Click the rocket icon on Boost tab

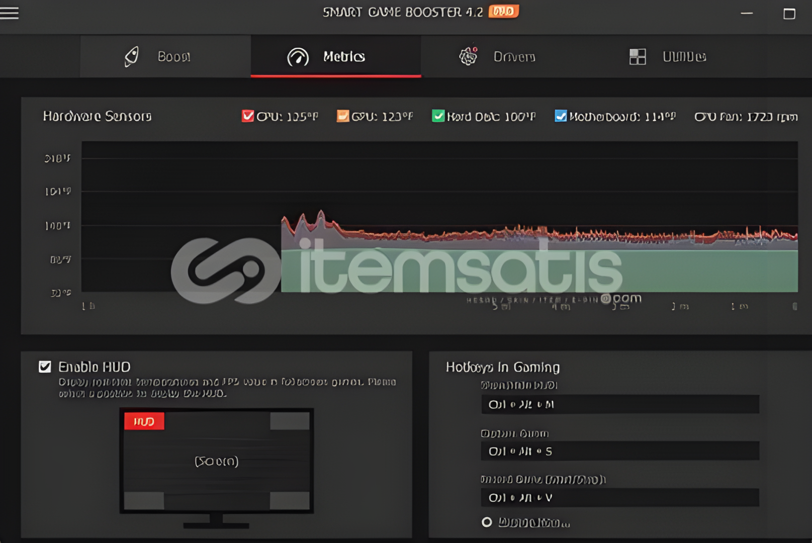tap(132, 56)
